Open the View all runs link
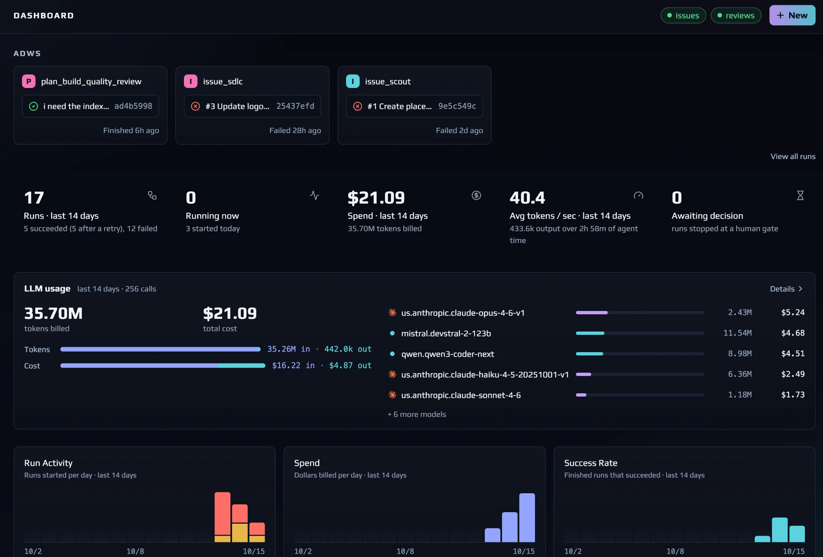 [x=793, y=156]
